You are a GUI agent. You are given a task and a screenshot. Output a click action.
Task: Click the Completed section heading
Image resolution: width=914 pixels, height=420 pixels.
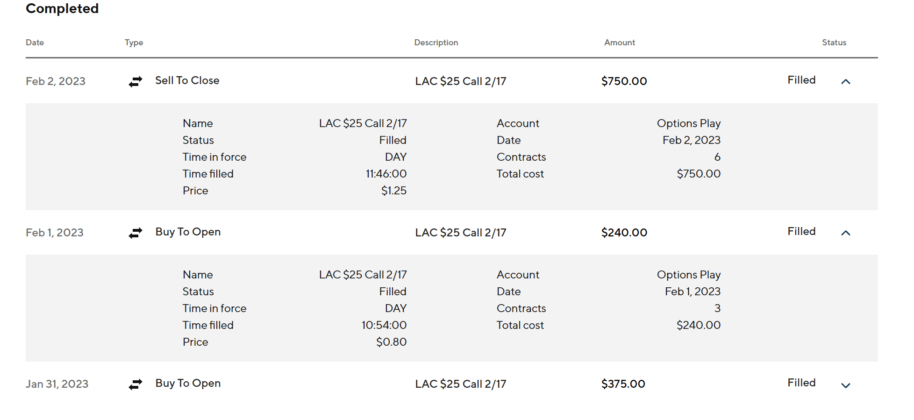[x=62, y=8]
